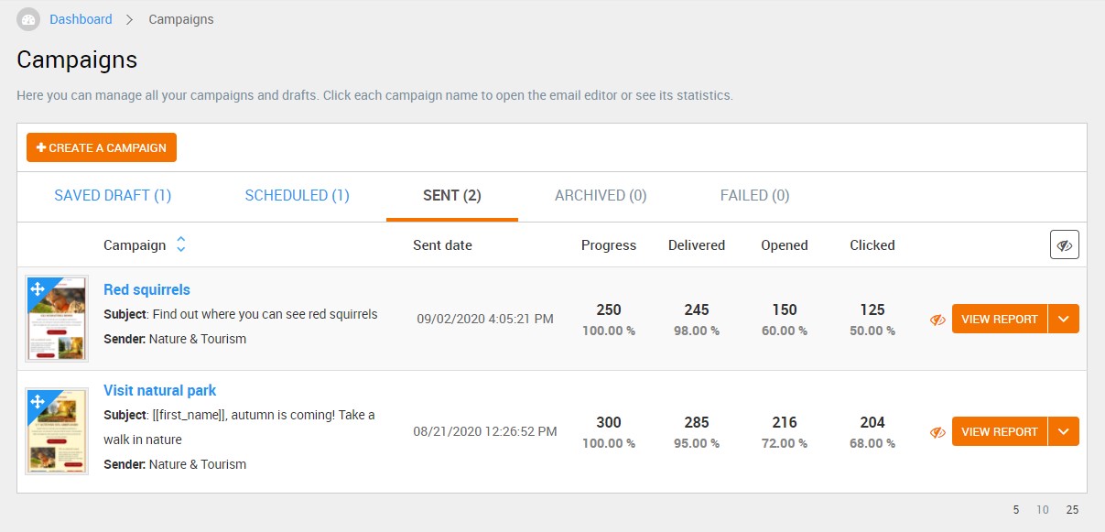Open Visit natural park email thumbnail
Screen dimensions: 1105x532
click(x=57, y=430)
